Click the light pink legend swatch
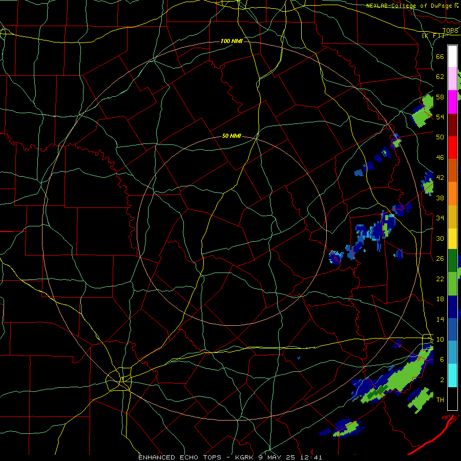Viewport: 461px width, 461px height. pyautogui.click(x=452, y=79)
